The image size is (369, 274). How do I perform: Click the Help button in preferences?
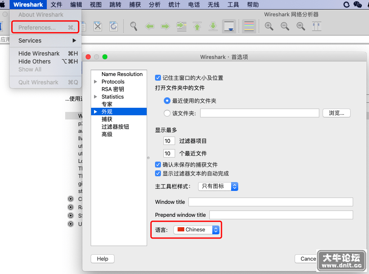[103, 259]
